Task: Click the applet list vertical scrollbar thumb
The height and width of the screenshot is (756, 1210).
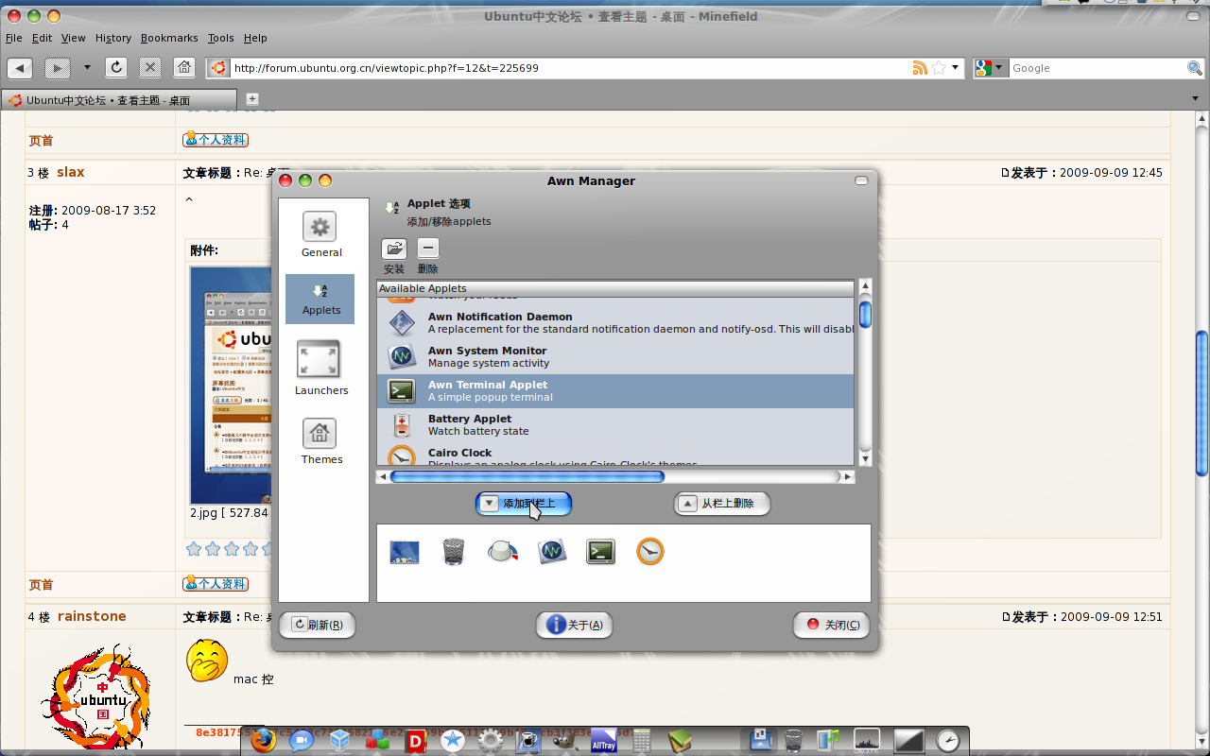Action: tap(865, 315)
